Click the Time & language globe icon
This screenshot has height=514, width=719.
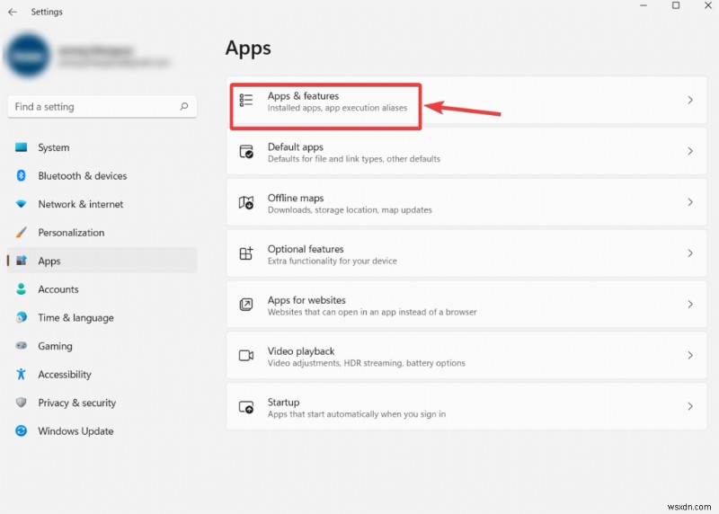pos(21,317)
